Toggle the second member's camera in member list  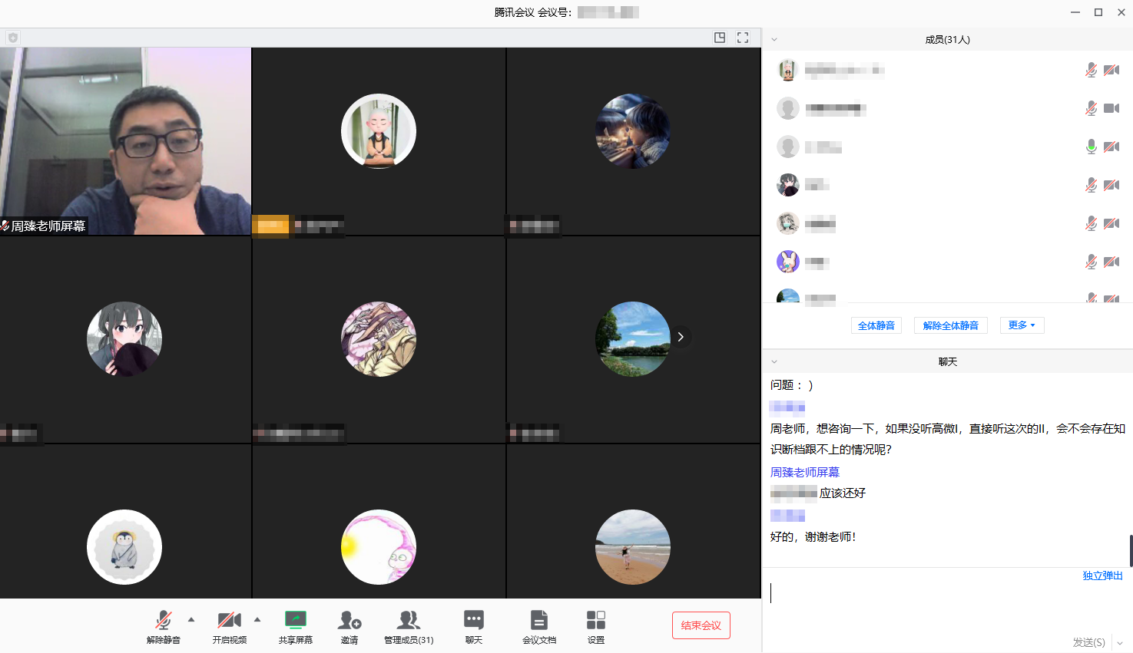1111,107
